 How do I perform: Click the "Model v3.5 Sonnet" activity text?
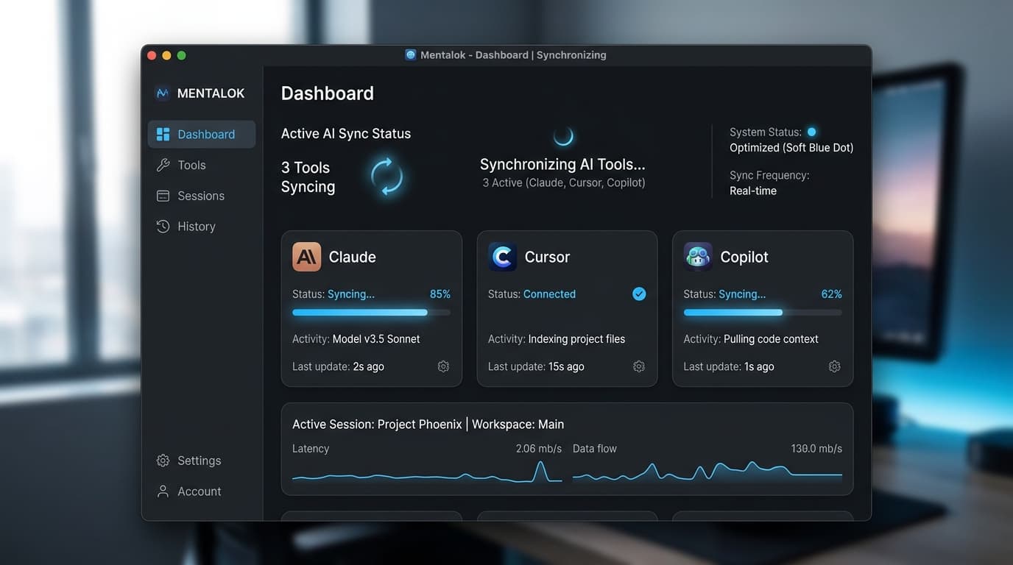tap(376, 339)
